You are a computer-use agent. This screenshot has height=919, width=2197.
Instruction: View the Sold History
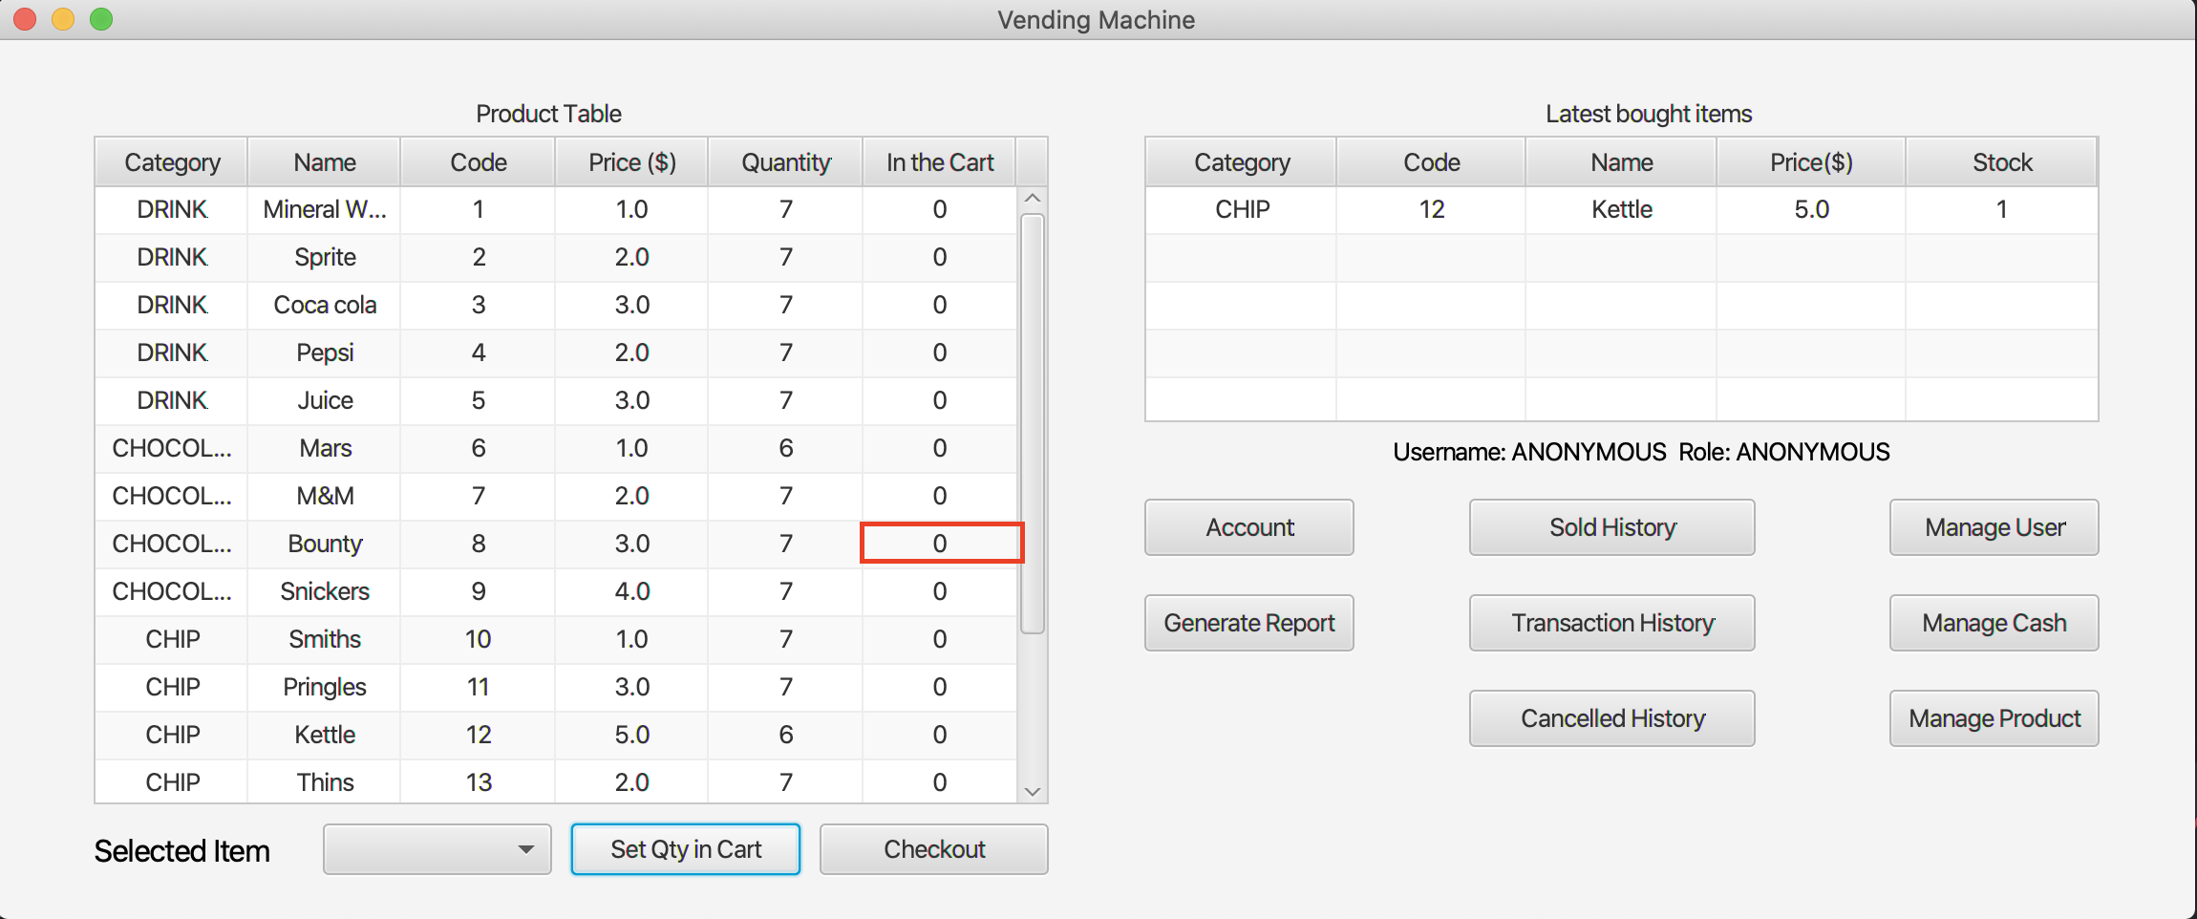pyautogui.click(x=1611, y=527)
